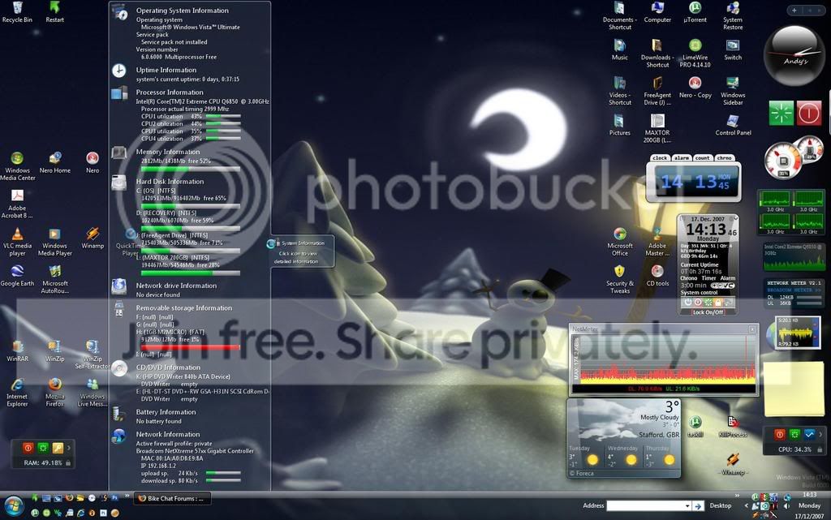The width and height of the screenshot is (831, 520).
Task: Click the sidebar add gadget plus button
Action: coord(794,10)
